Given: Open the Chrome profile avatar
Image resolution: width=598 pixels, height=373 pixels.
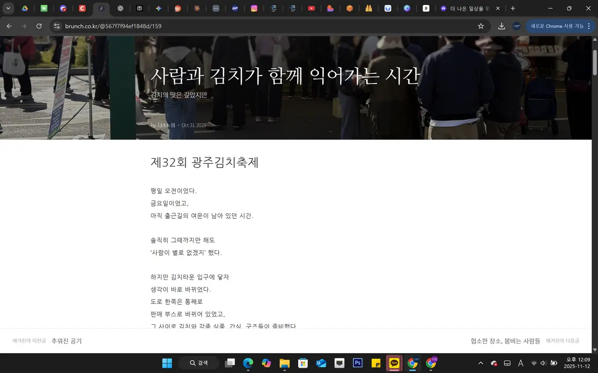Looking at the screenshot, I should click(x=517, y=26).
